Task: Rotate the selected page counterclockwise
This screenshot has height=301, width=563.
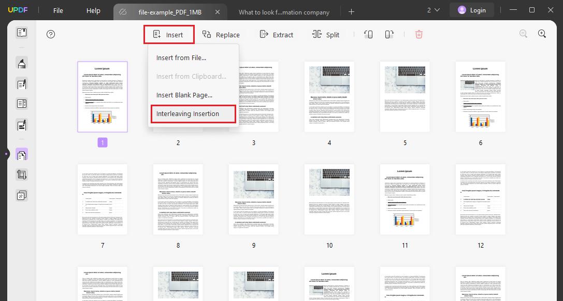Action: pos(368,34)
